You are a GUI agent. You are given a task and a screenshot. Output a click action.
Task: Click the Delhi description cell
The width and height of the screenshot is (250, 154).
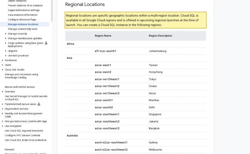click(152, 107)
